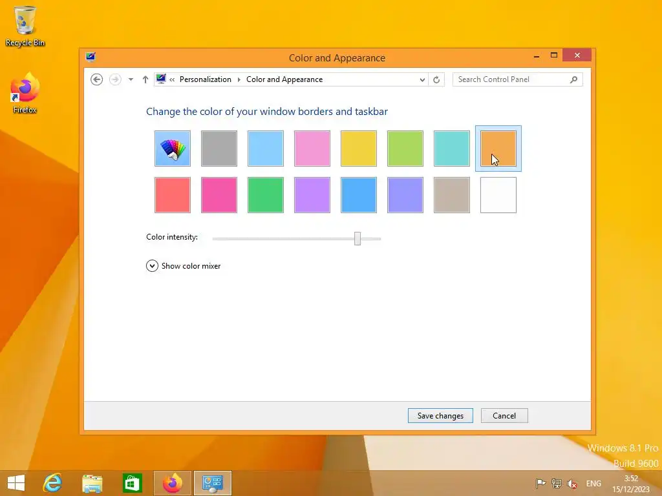Image resolution: width=662 pixels, height=496 pixels.
Task: Go back using the Back arrow
Action: point(97,79)
